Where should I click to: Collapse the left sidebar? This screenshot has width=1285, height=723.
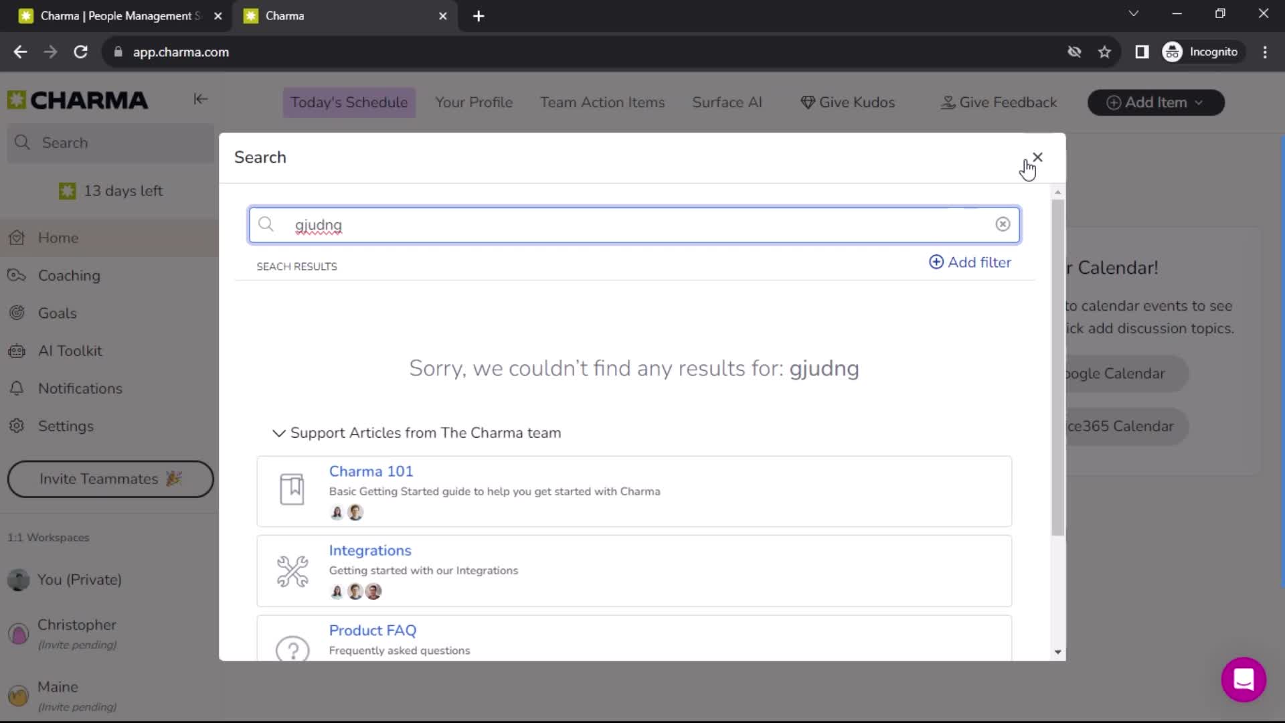[200, 99]
